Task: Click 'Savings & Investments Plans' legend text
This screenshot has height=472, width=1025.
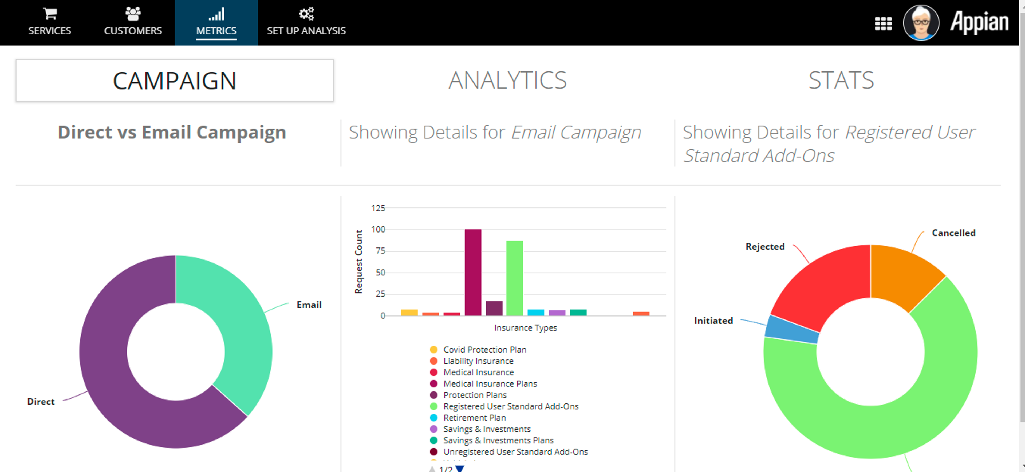Action: tap(499, 441)
